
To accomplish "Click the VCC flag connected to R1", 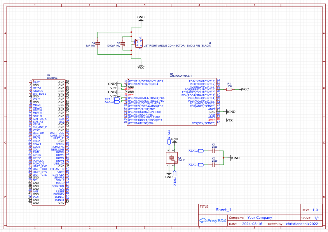I will tap(245, 89).
